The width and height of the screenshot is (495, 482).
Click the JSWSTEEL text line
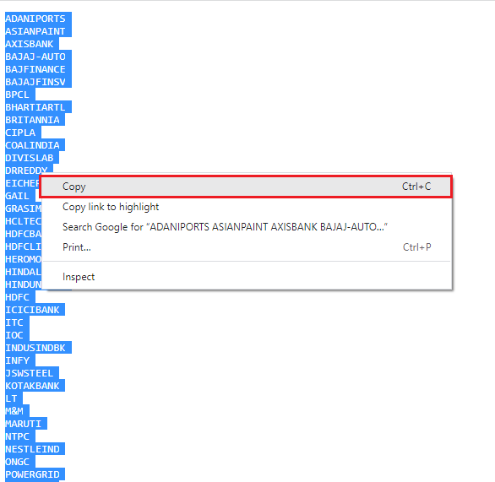(x=30, y=373)
